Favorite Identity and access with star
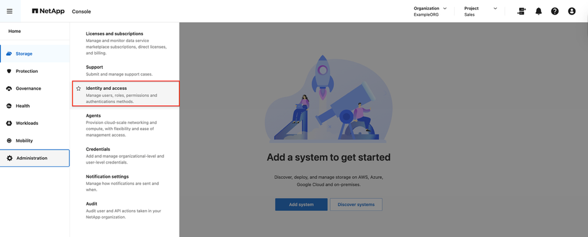This screenshot has width=588, height=237. click(78, 89)
